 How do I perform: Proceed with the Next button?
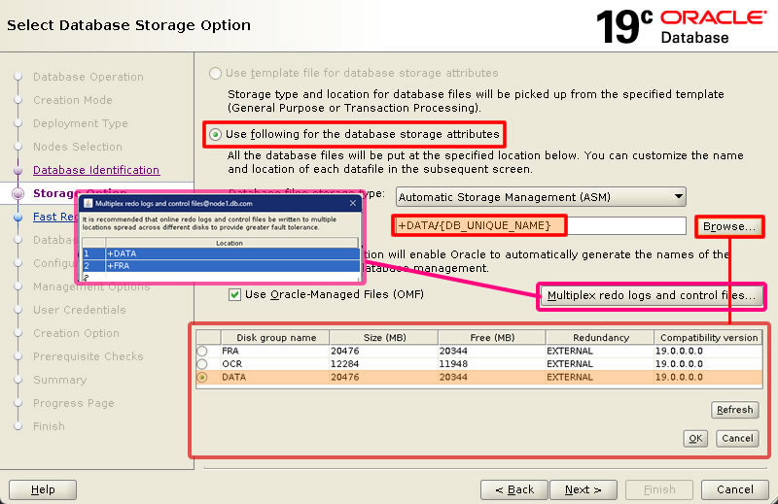point(583,489)
